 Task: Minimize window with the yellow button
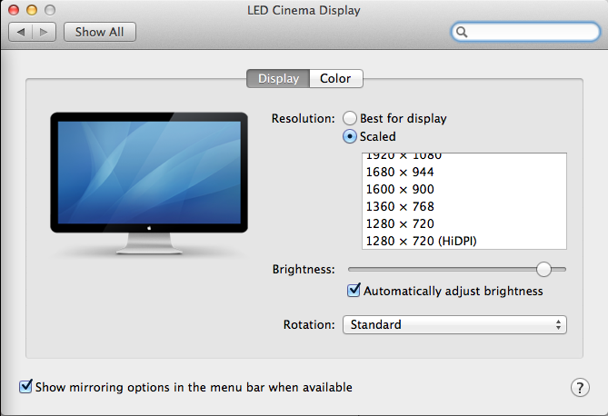click(x=32, y=10)
